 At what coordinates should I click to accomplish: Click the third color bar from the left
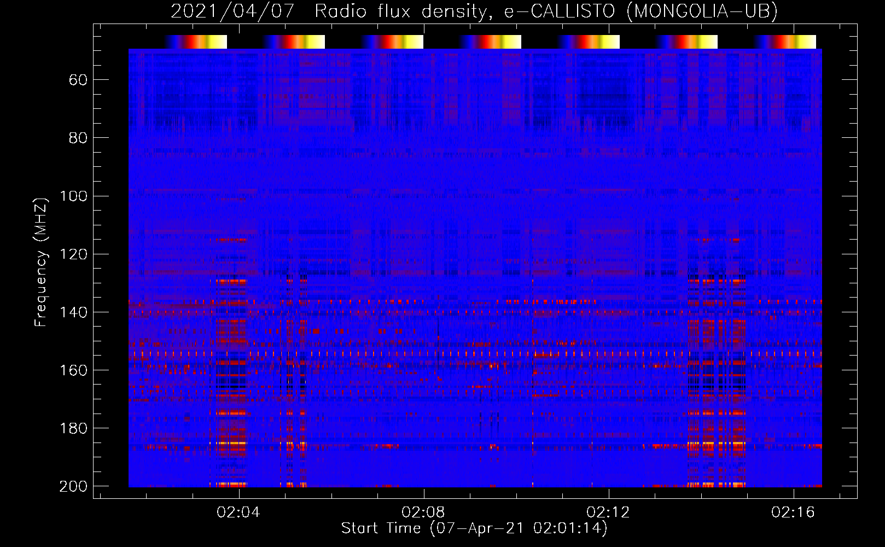(x=392, y=42)
